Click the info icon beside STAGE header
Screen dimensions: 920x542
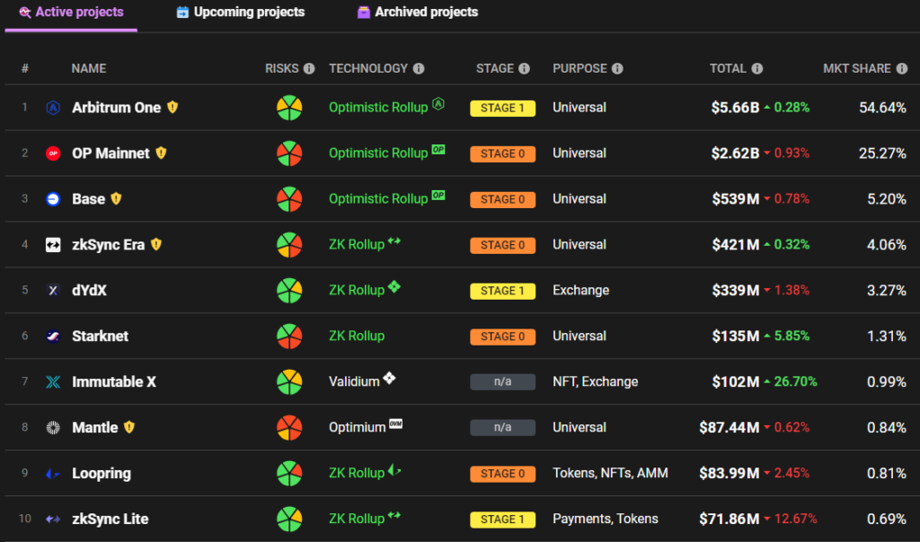525,68
